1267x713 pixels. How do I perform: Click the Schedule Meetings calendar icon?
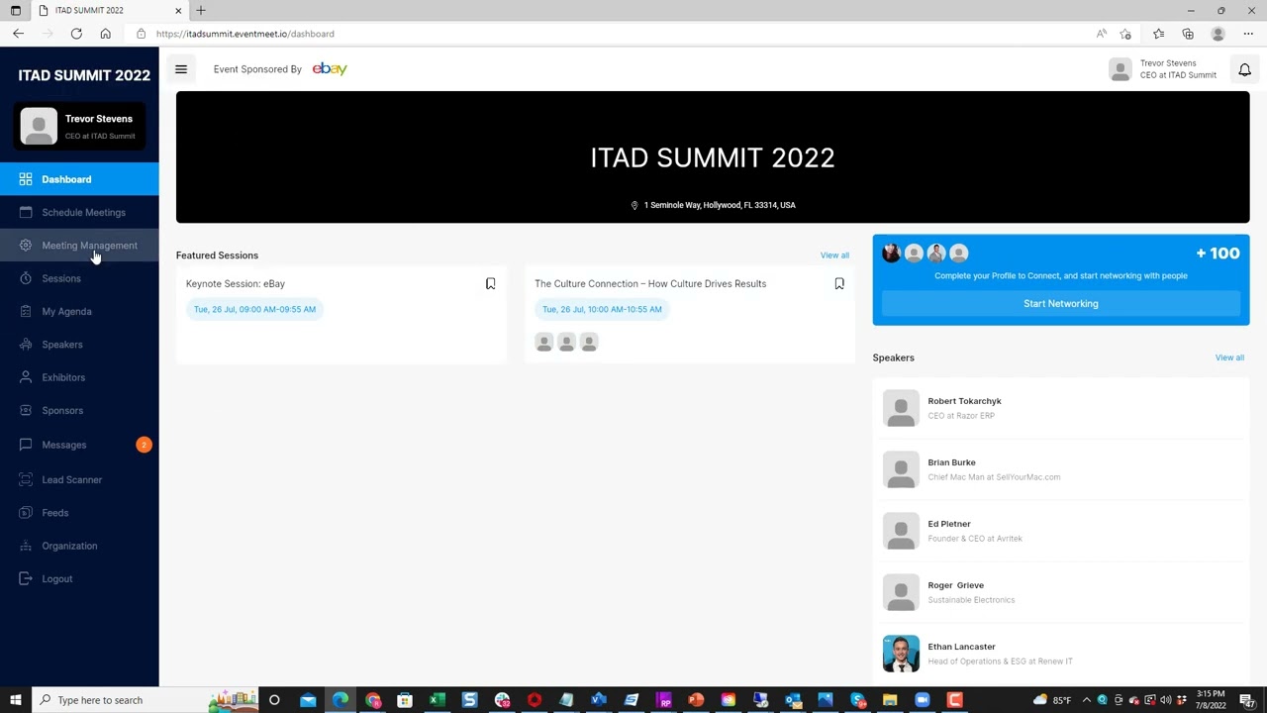tap(26, 212)
